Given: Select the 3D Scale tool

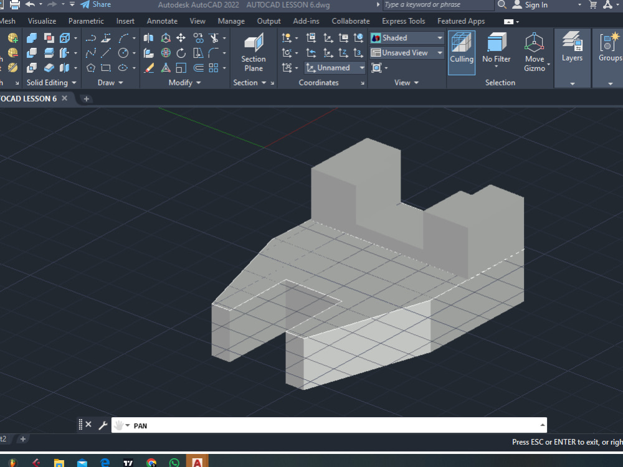Looking at the screenshot, I should [x=166, y=68].
